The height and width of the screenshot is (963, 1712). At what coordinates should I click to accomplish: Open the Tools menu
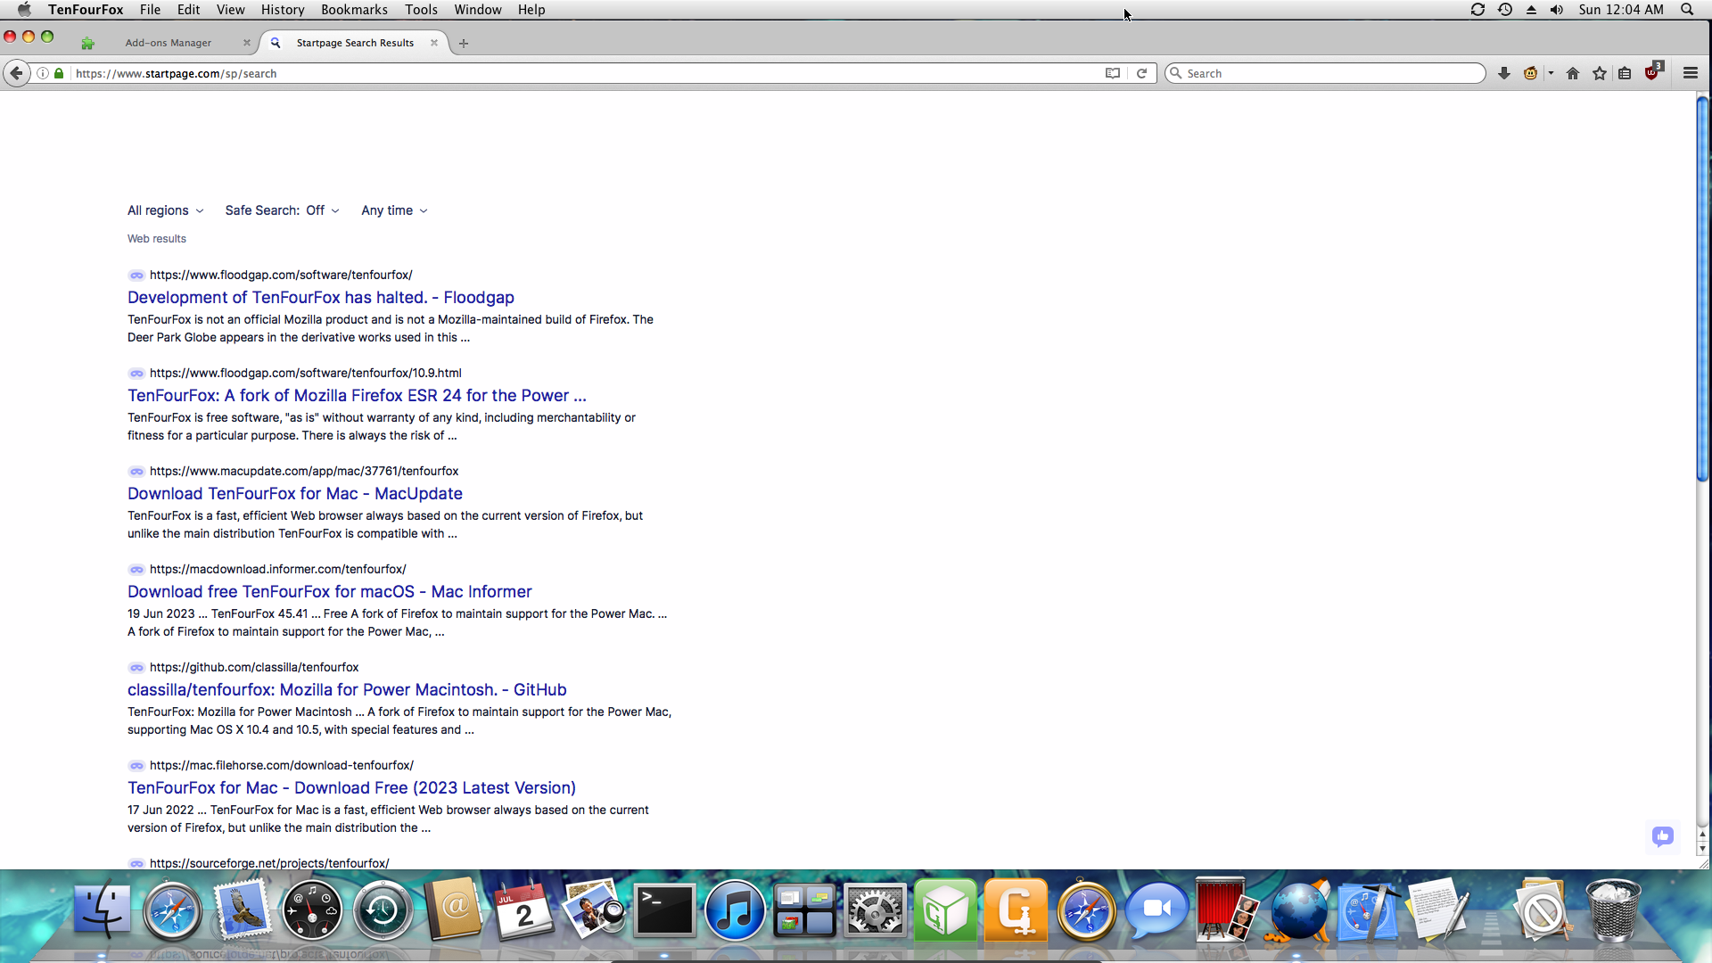421,10
